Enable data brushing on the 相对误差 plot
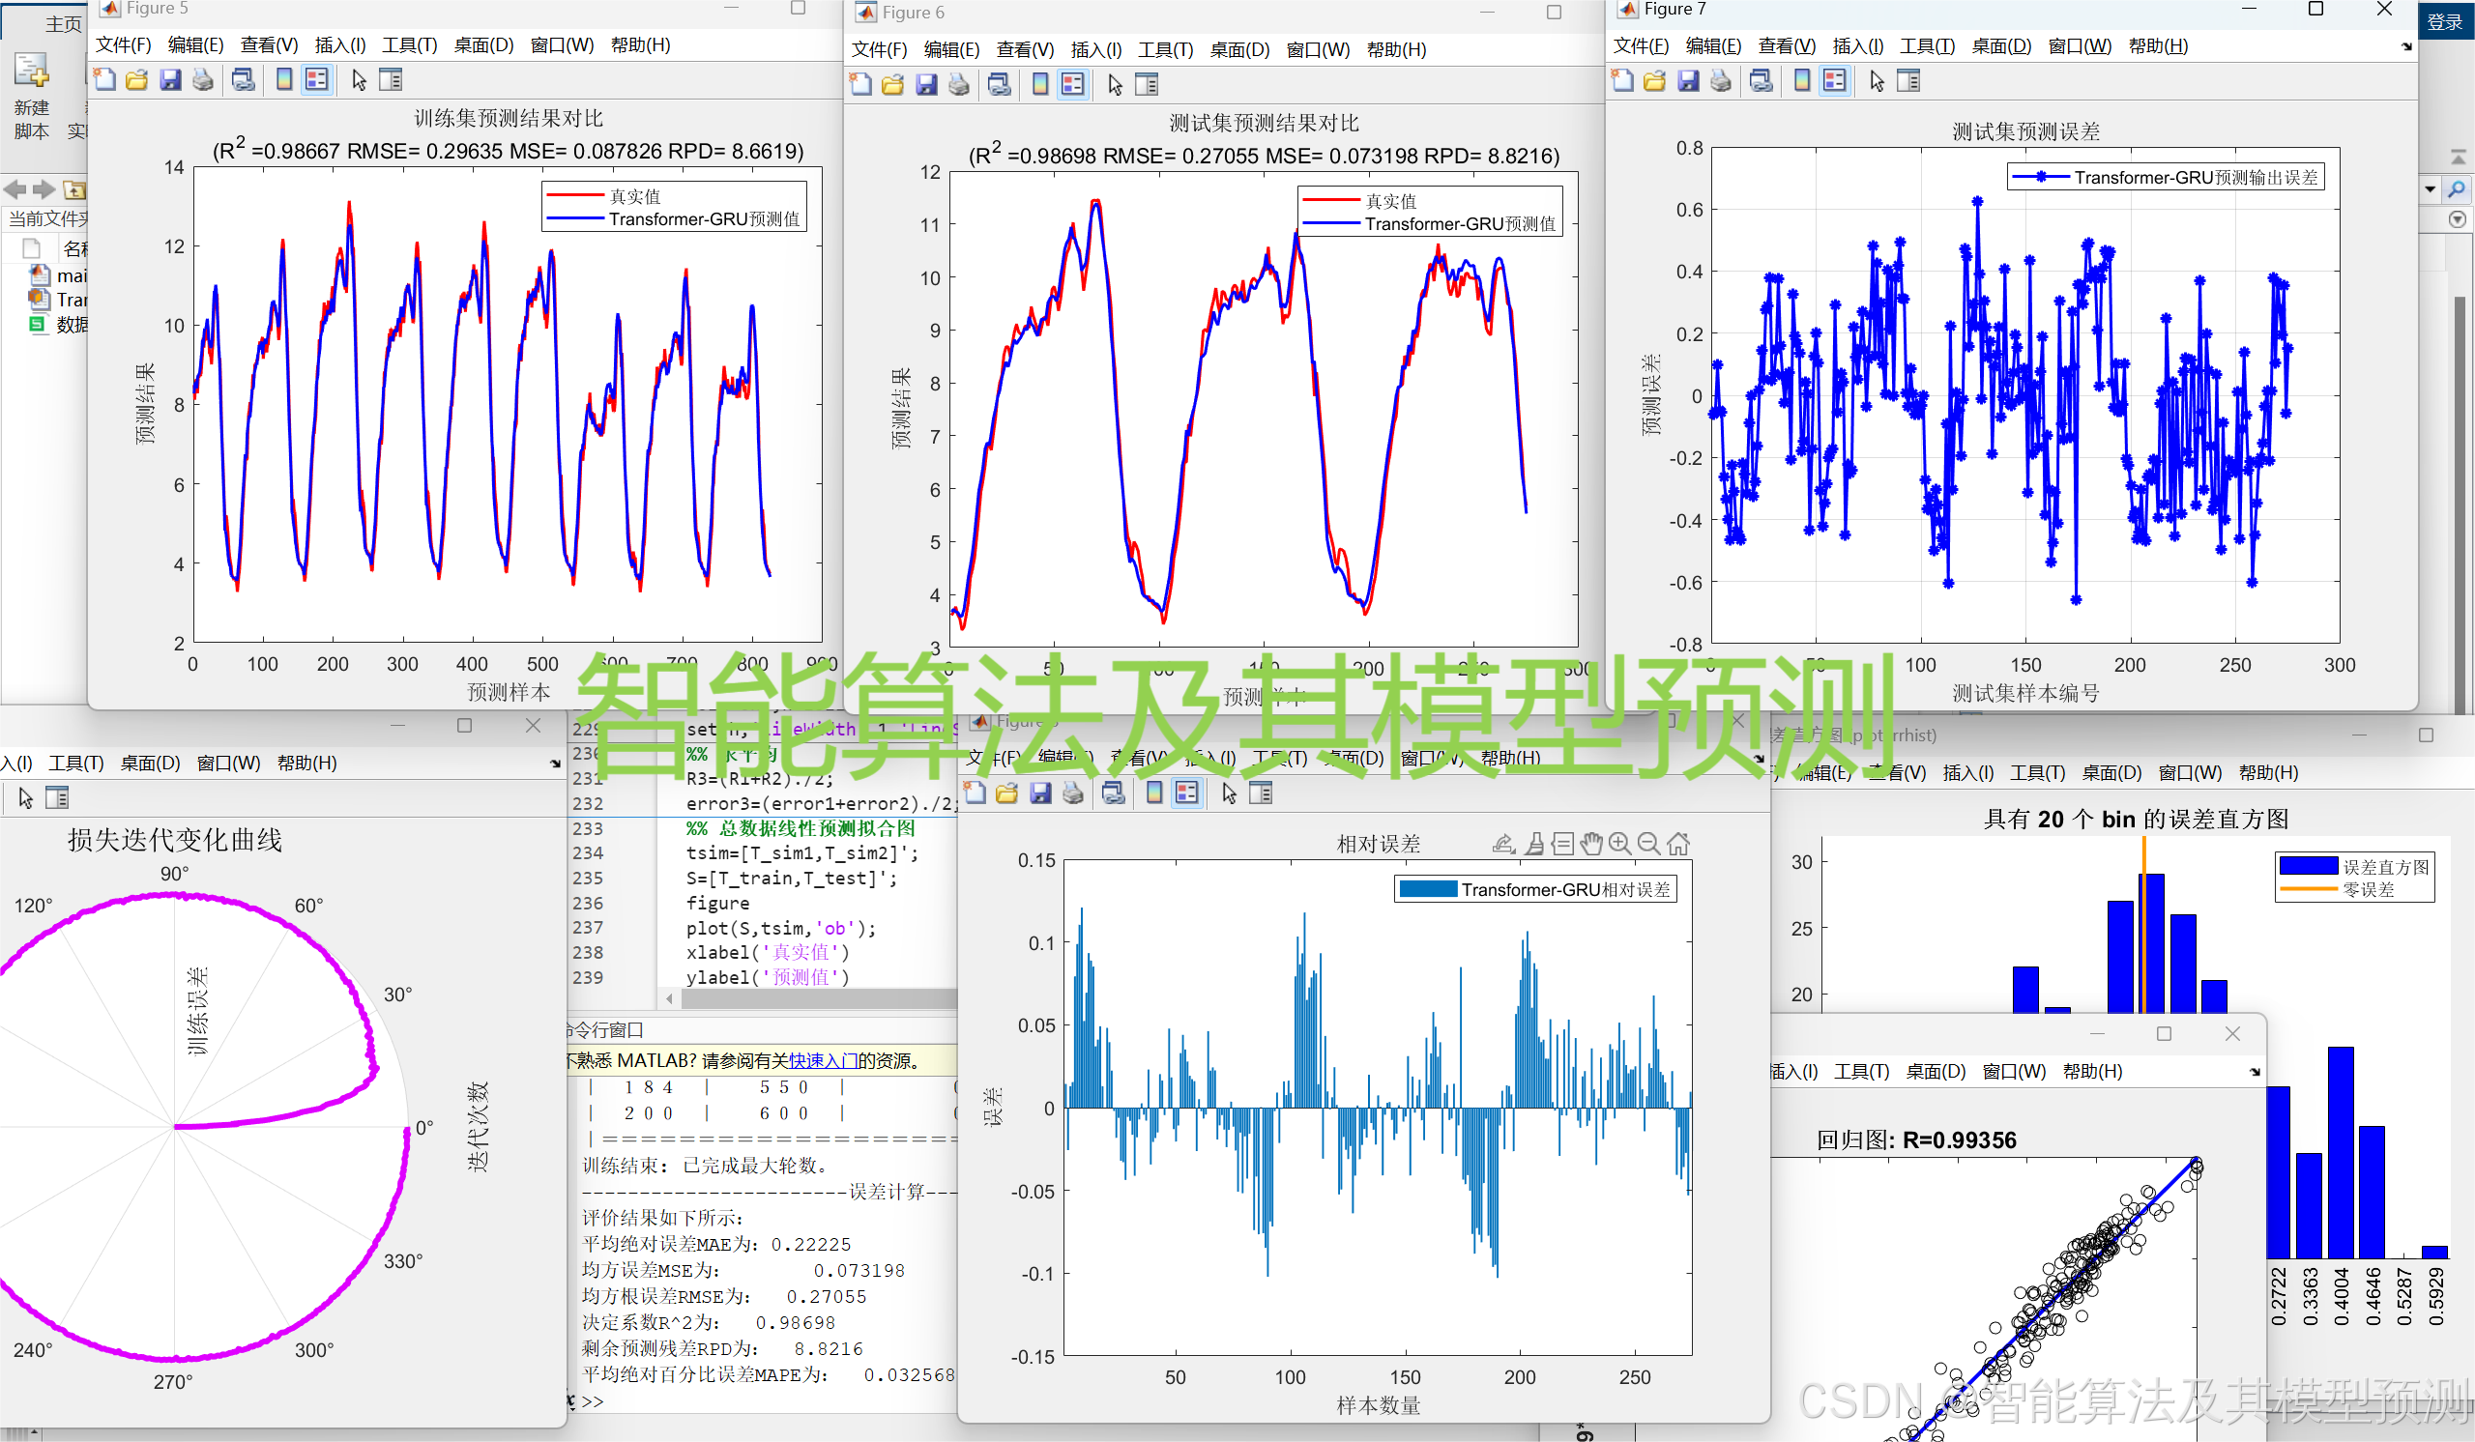The image size is (2475, 1442). 1534,843
